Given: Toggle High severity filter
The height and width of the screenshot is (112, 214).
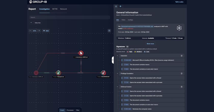Looking at the screenshot, I should (129, 52).
